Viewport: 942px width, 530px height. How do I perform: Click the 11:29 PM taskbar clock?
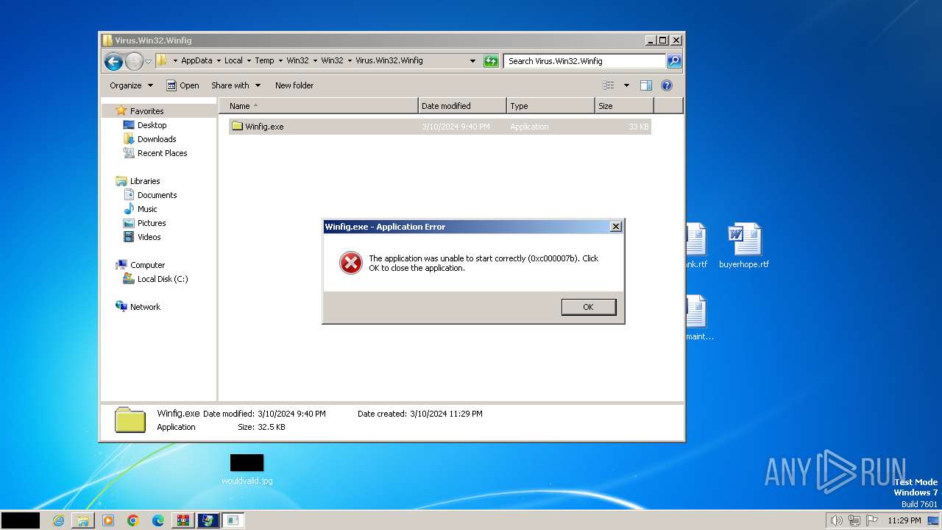coord(904,520)
